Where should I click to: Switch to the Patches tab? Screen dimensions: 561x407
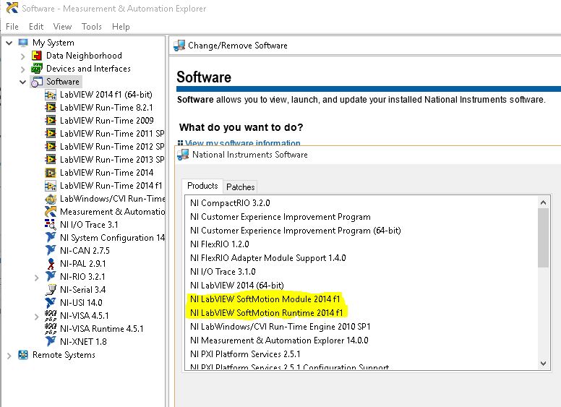pos(241,187)
